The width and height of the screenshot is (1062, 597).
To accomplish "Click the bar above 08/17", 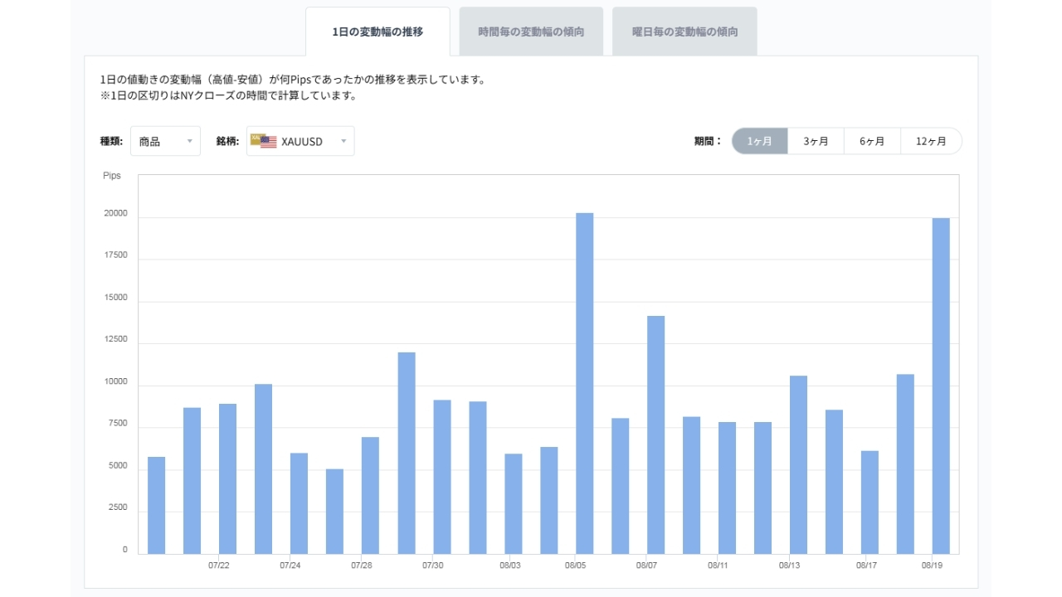I will [x=870, y=502].
